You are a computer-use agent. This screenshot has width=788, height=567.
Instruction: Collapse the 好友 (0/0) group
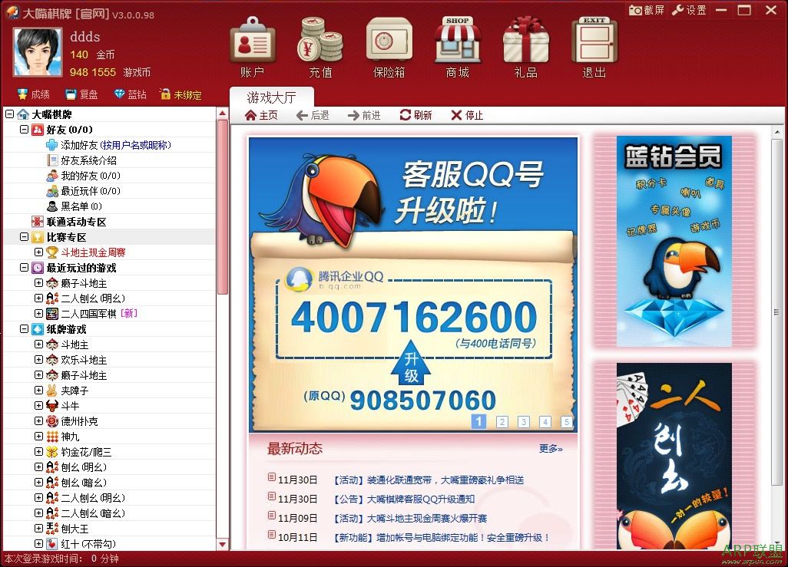[x=24, y=130]
